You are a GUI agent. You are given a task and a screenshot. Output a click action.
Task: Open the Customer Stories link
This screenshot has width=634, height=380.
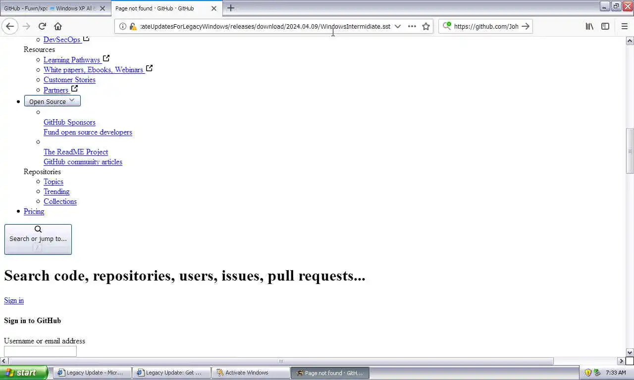(x=69, y=80)
